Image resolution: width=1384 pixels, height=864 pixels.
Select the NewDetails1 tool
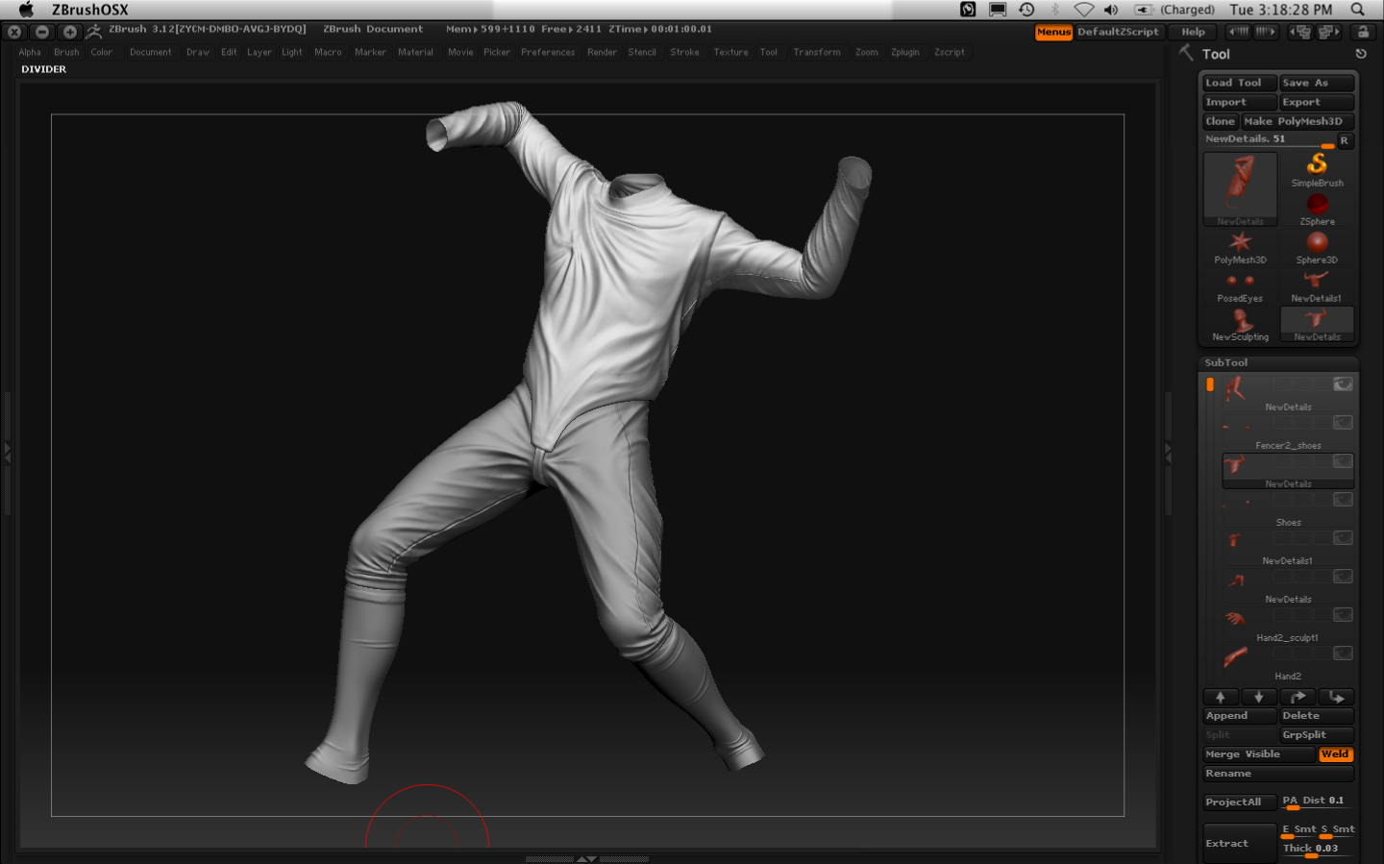tap(1317, 285)
